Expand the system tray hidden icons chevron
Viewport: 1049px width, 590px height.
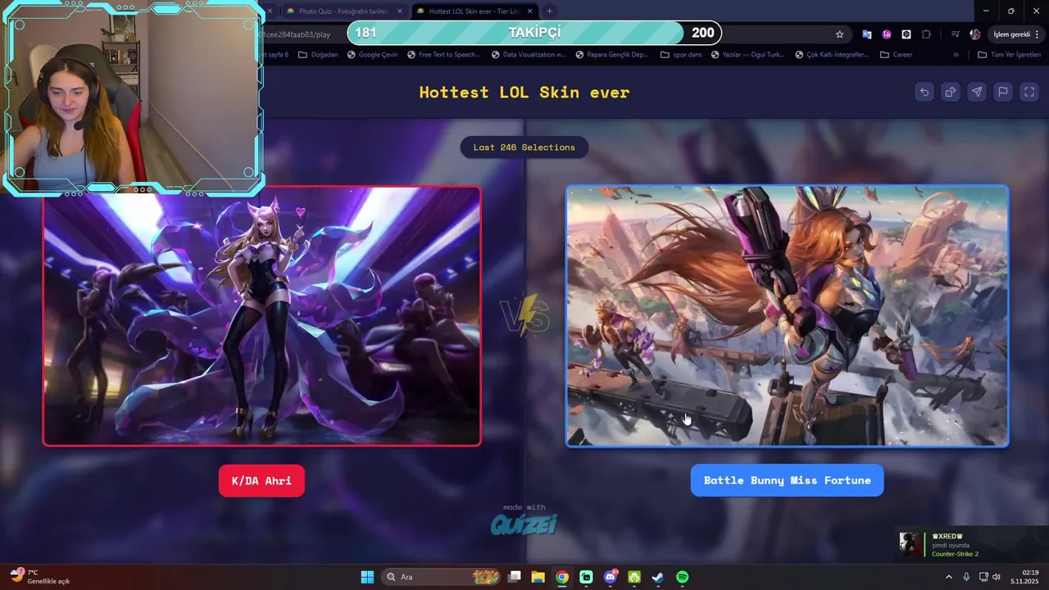[x=949, y=577]
